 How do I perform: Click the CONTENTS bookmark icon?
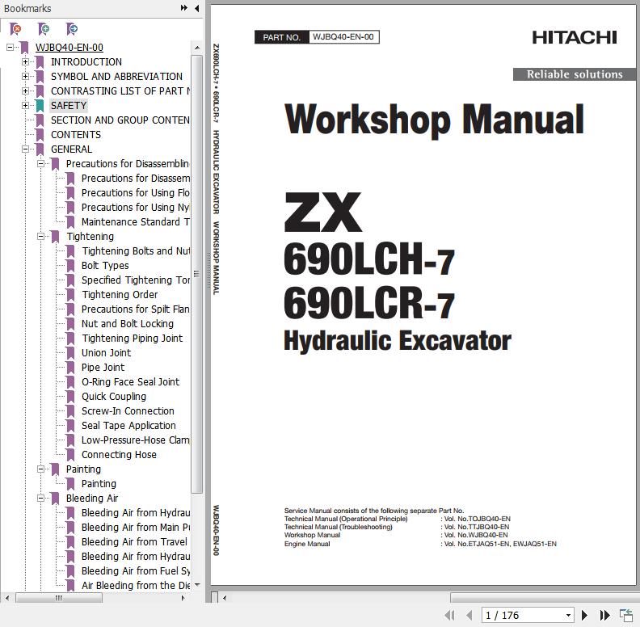tap(40, 135)
